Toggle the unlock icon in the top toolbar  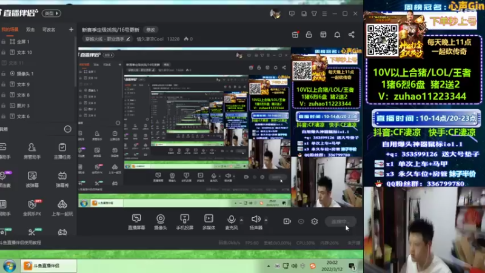(309, 35)
